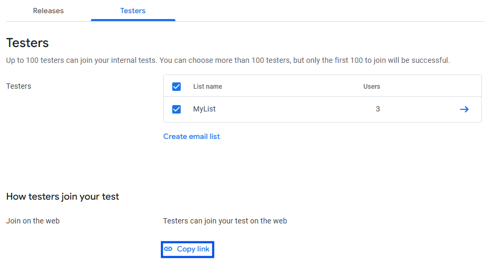Image resolution: width=485 pixels, height=262 pixels.
Task: Click the Testers can join your test text
Action: coord(225,221)
